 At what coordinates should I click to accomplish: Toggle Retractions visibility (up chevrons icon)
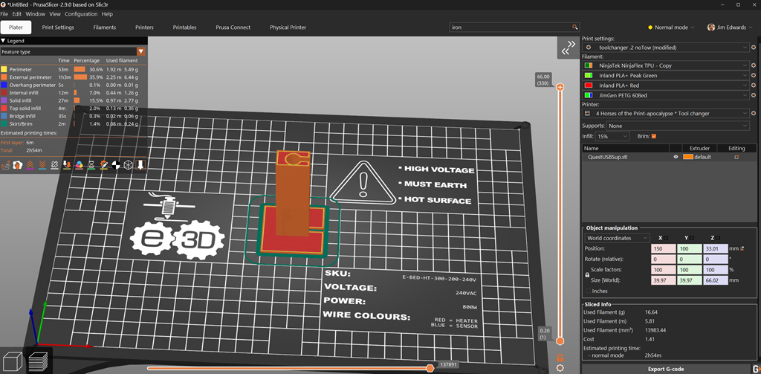(30, 165)
